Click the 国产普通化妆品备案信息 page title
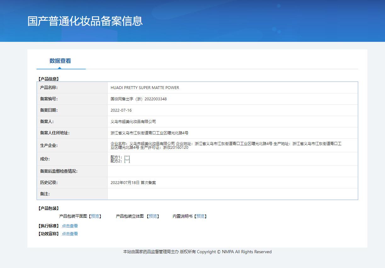The height and width of the screenshot is (268, 385). pyautogui.click(x=85, y=21)
